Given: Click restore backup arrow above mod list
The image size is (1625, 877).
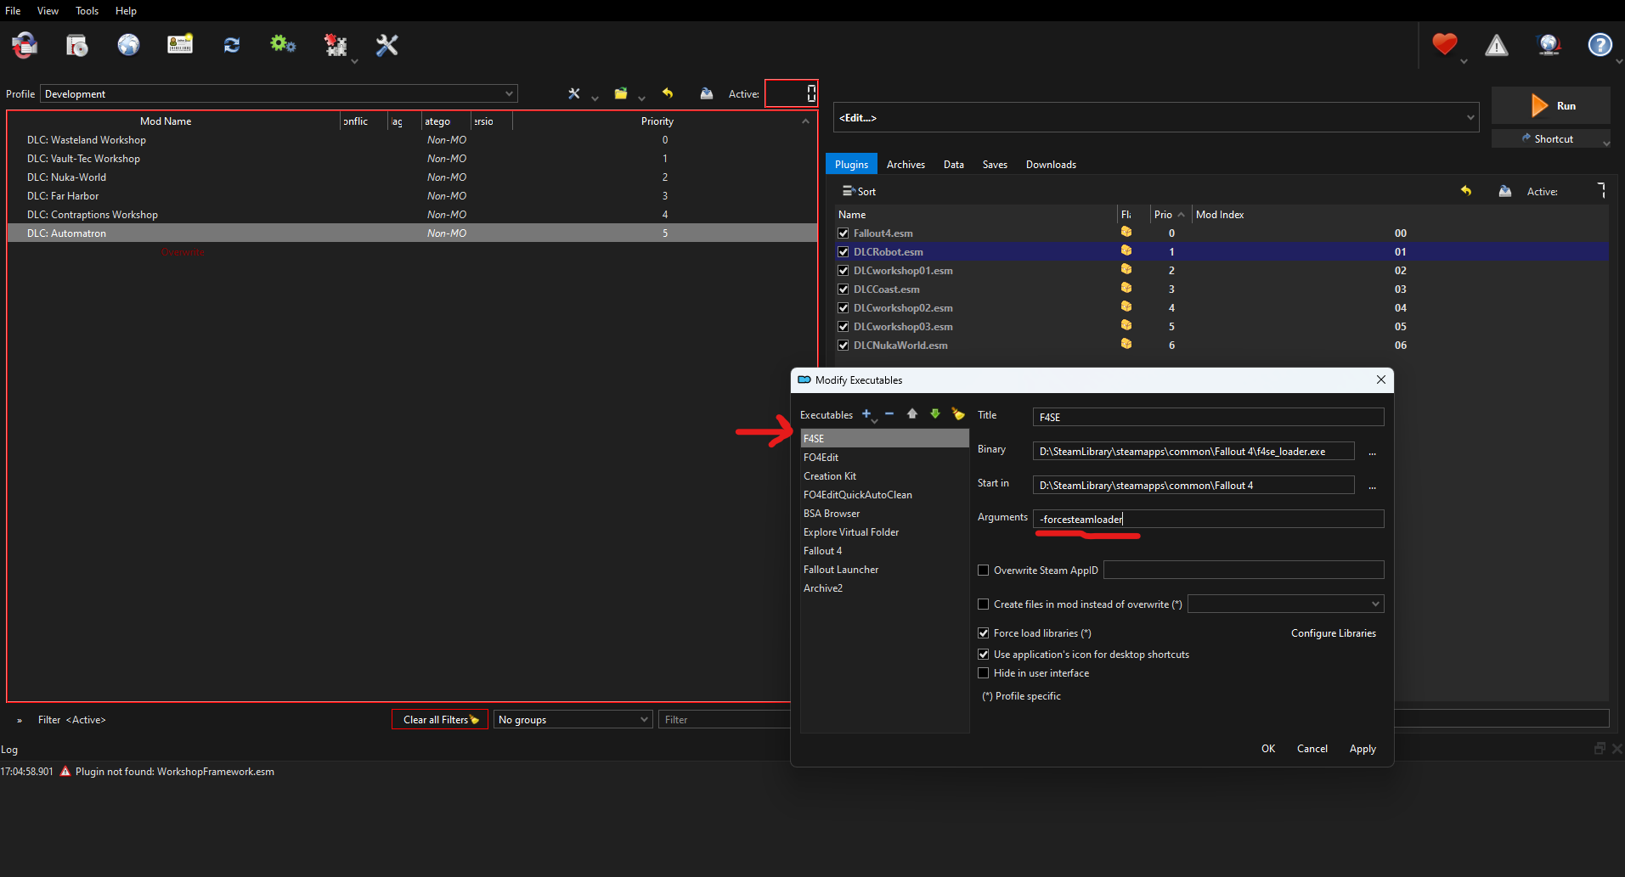Looking at the screenshot, I should coord(668,93).
